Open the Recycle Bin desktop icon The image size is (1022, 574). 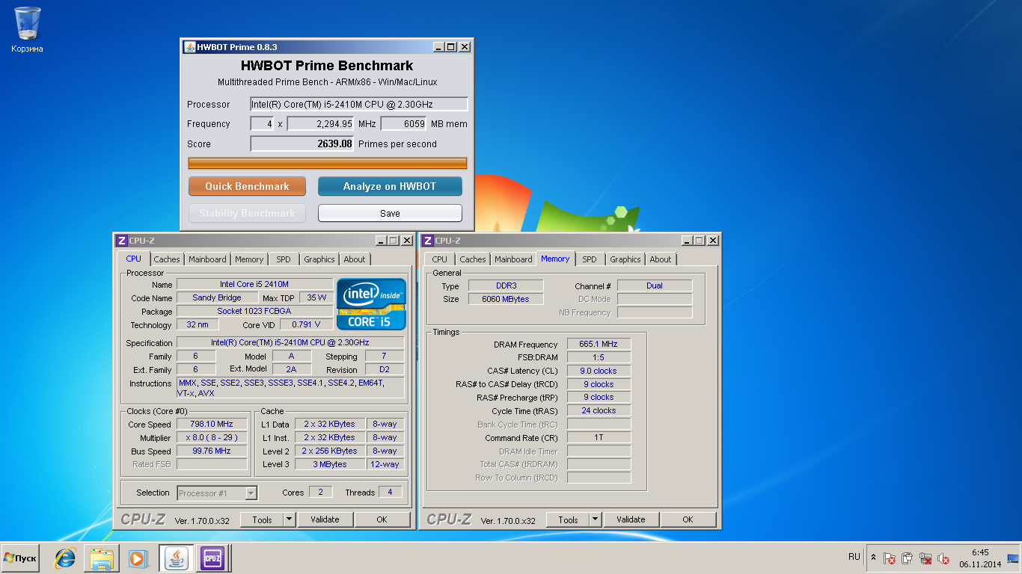pyautogui.click(x=27, y=30)
